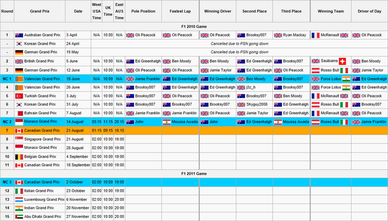Viewport: 388px width, 221px height.
Task: Click the Korean flag in the 31 July row
Action: (19, 104)
